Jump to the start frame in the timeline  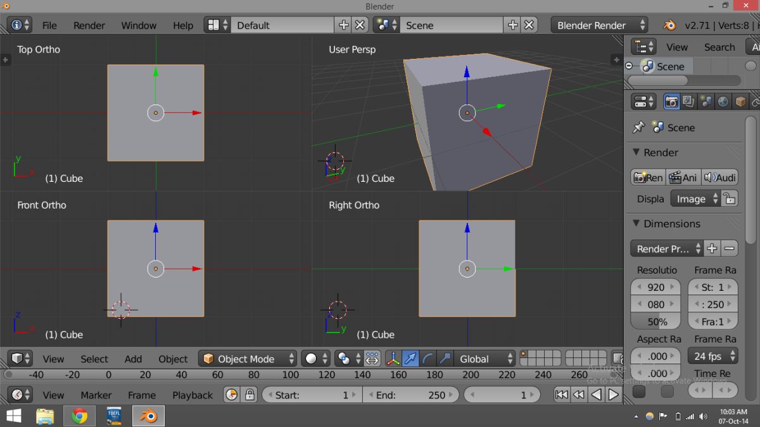tap(562, 395)
